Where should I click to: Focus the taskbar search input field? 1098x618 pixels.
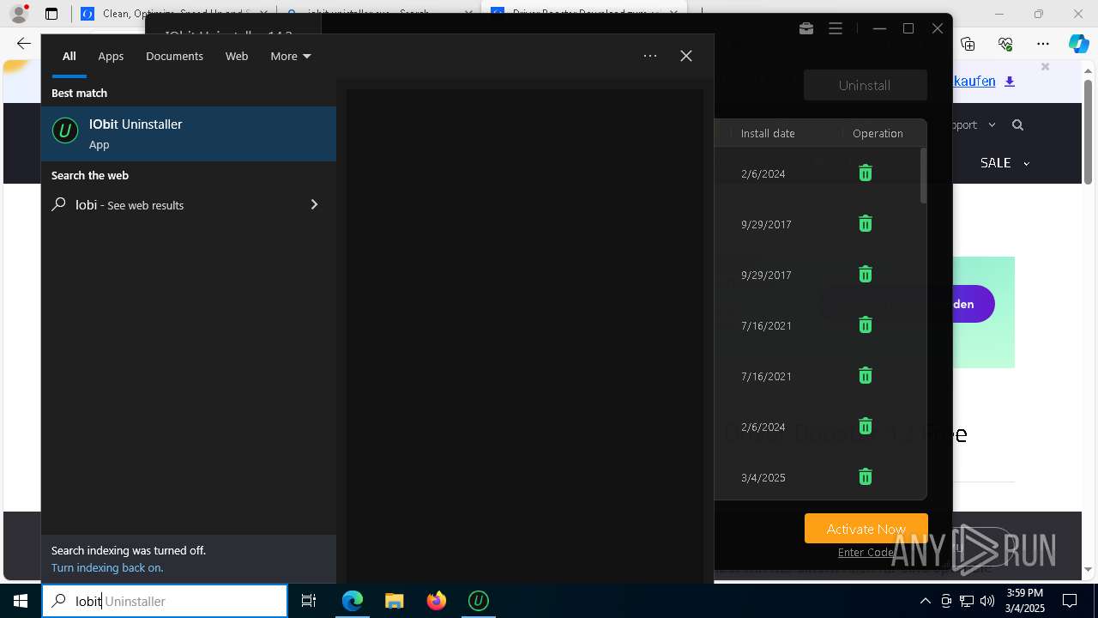(165, 601)
